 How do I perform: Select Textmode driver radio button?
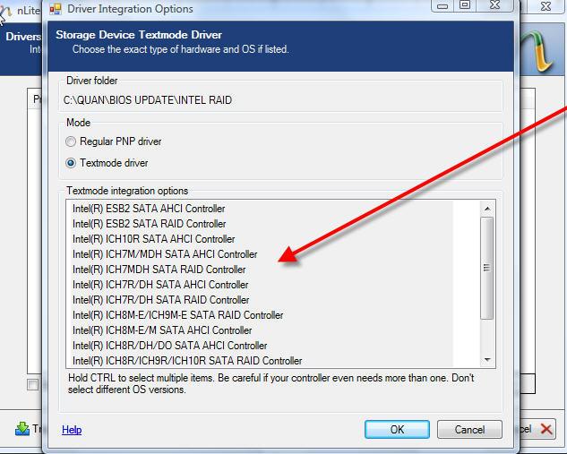(71, 163)
